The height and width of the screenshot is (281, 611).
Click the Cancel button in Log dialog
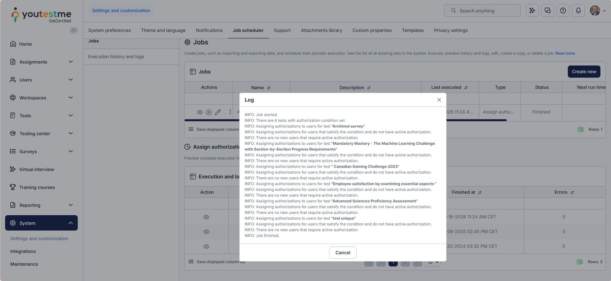pos(343,253)
